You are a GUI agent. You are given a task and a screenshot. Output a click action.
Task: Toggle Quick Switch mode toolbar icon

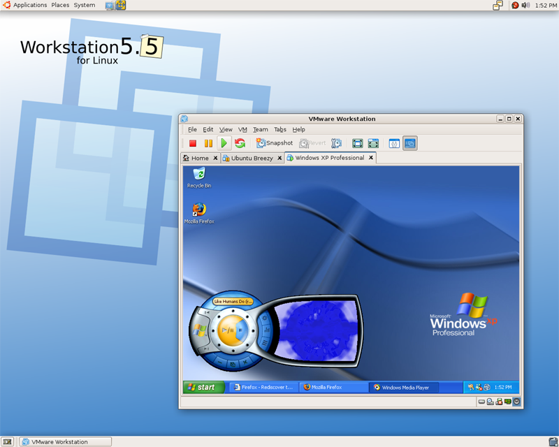click(373, 143)
